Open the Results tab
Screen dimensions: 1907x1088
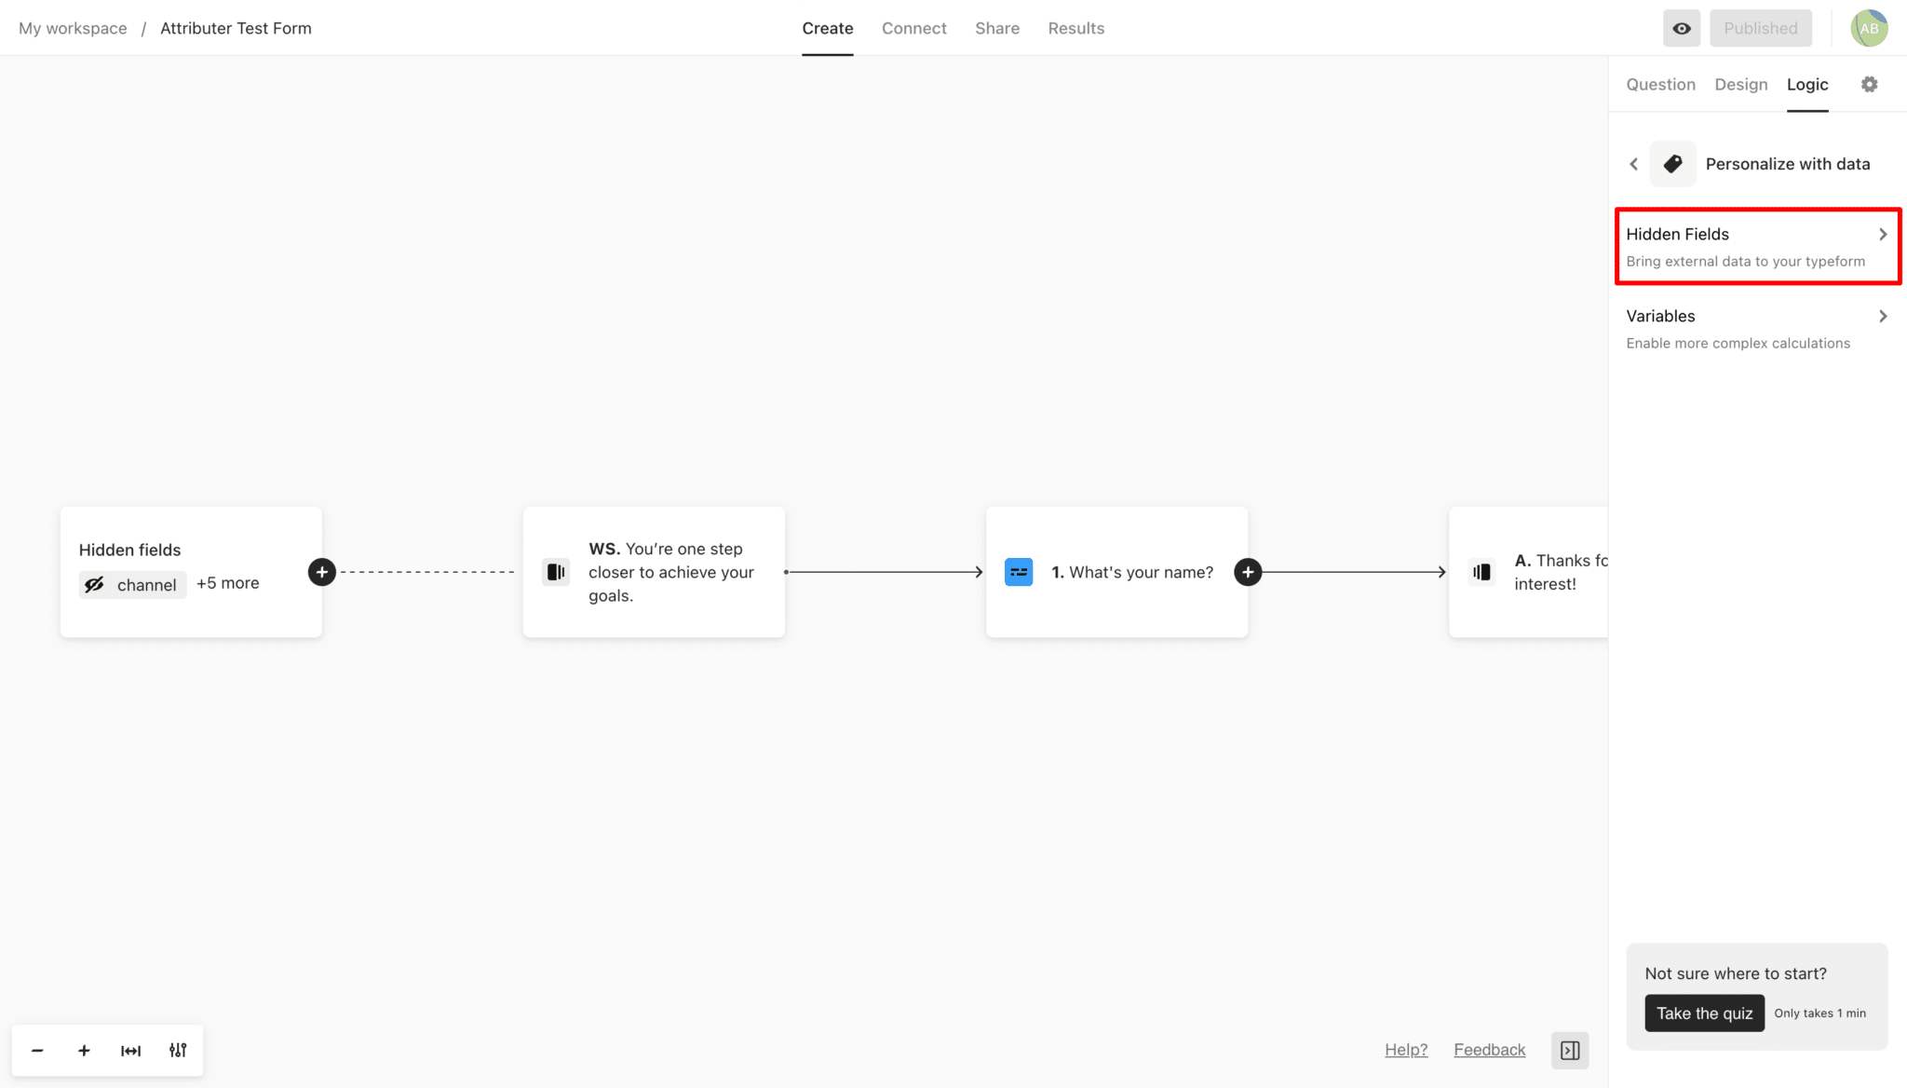coord(1075,28)
